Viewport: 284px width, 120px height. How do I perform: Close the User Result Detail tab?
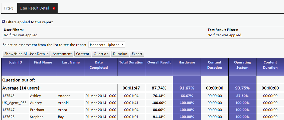pyautogui.click(x=54, y=8)
